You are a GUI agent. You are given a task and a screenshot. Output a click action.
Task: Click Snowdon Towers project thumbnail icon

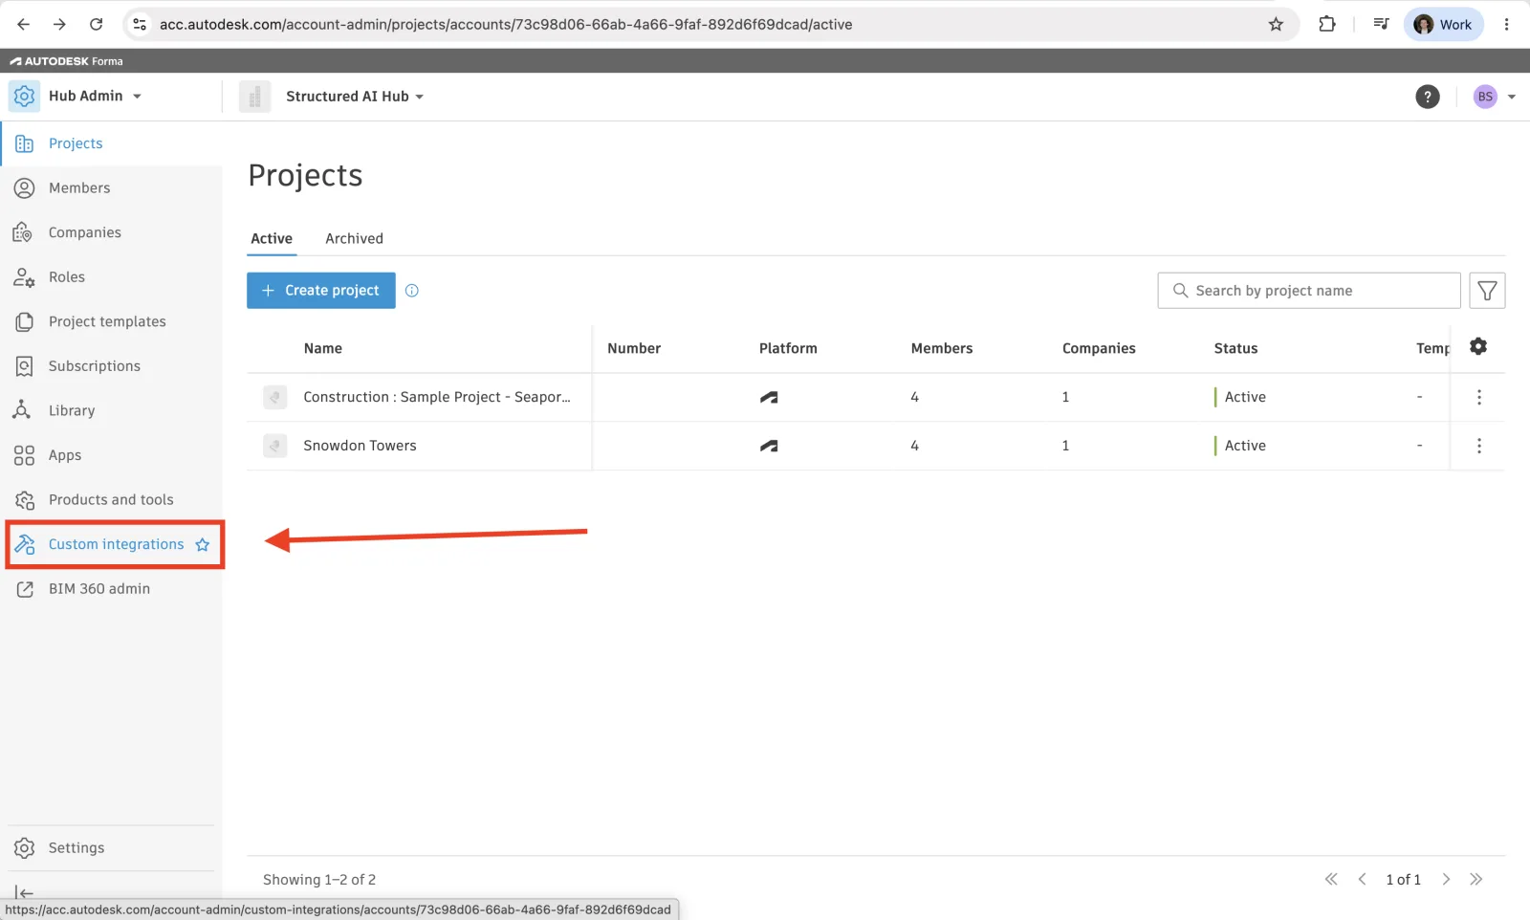click(274, 446)
